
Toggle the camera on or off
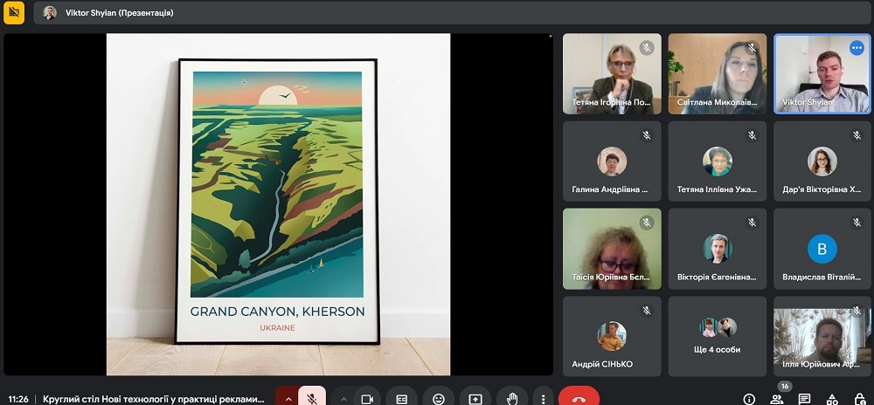pyautogui.click(x=367, y=398)
